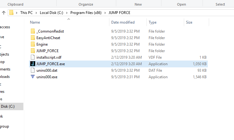Click the Clipboard ribbon group label
234x140 pixels.
click(x=16, y=4)
